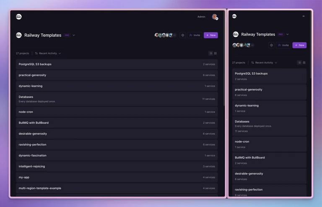Click the Railway logo in desktop window header
Image resolution: width=322 pixels, height=207 pixels.
pos(19,17)
